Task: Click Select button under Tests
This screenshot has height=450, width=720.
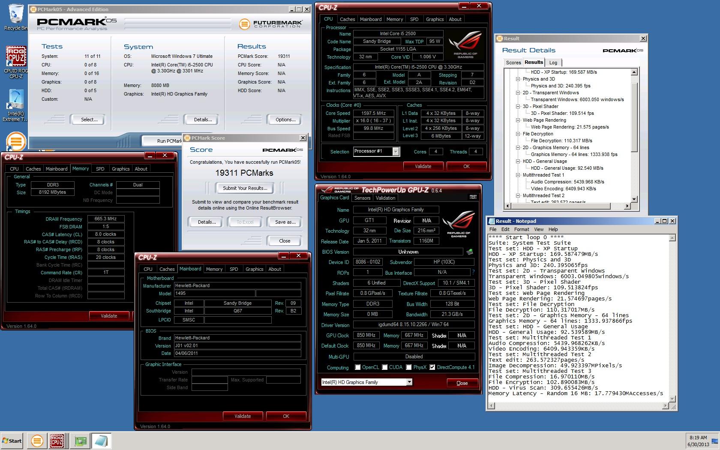Action: (89, 120)
